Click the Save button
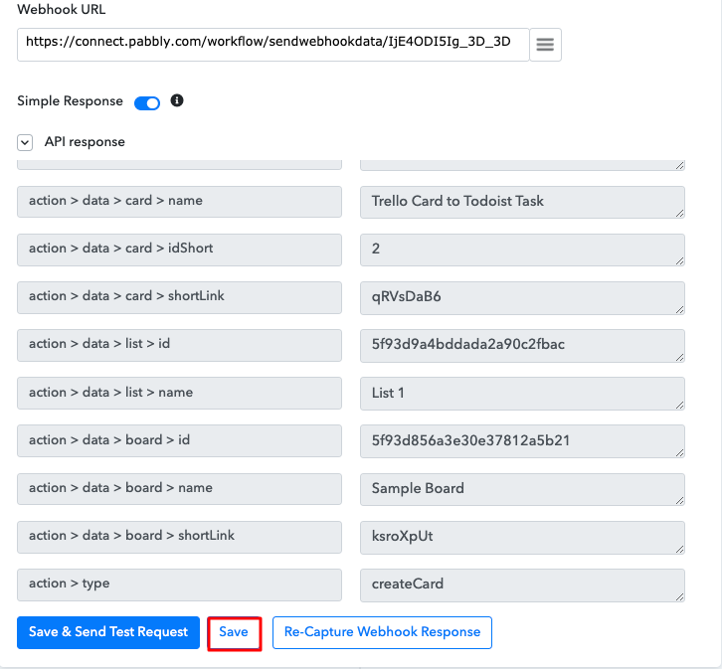722x669 pixels. [x=234, y=632]
